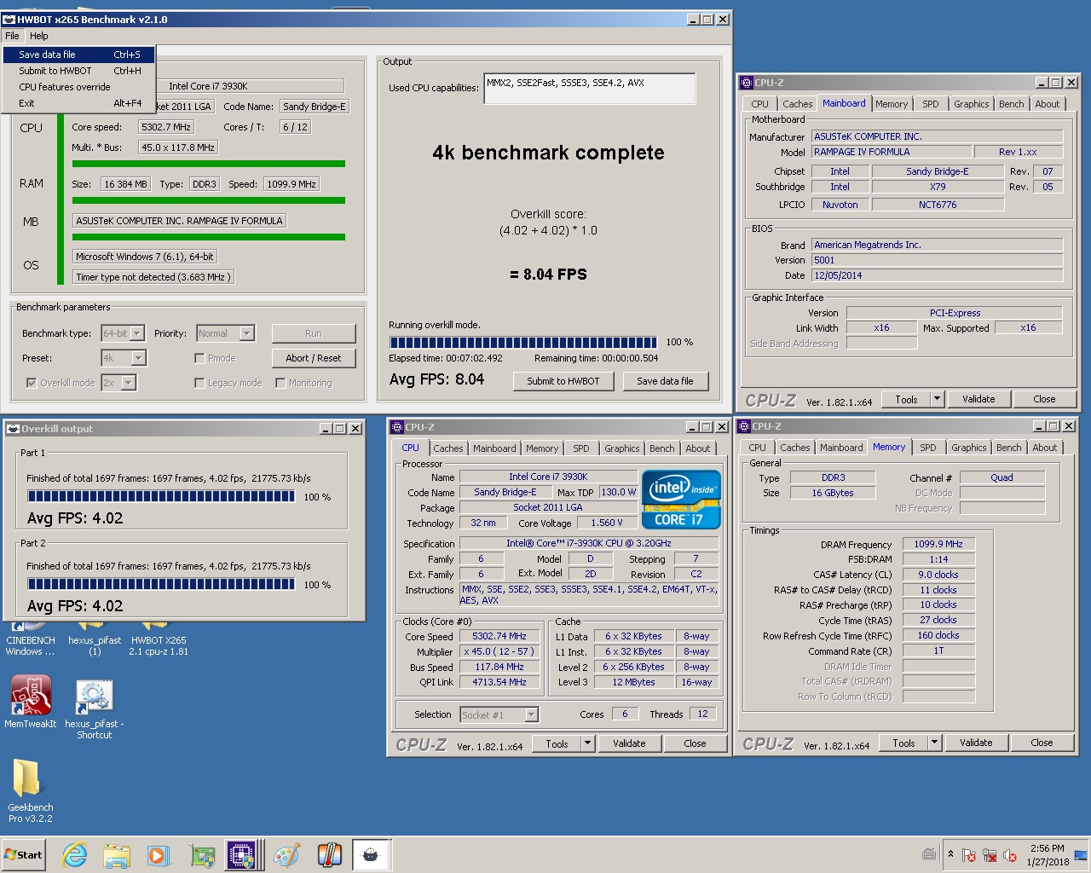1091x873 pixels.
Task: Click the HWBOT x265 window title icon
Action: [x=9, y=19]
